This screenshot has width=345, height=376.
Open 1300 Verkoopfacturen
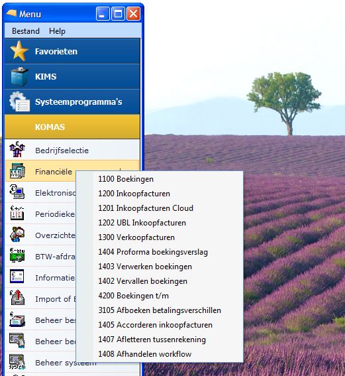160,237
